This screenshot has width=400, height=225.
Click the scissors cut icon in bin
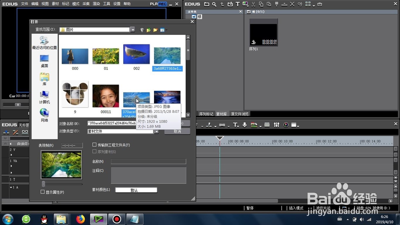(x=253, y=4)
